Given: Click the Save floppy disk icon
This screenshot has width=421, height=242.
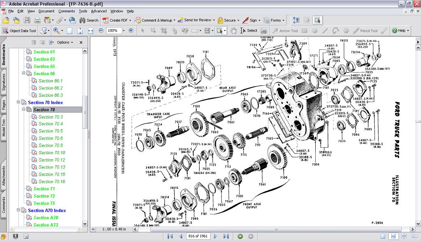Looking at the screenshot, I should 27,21.
